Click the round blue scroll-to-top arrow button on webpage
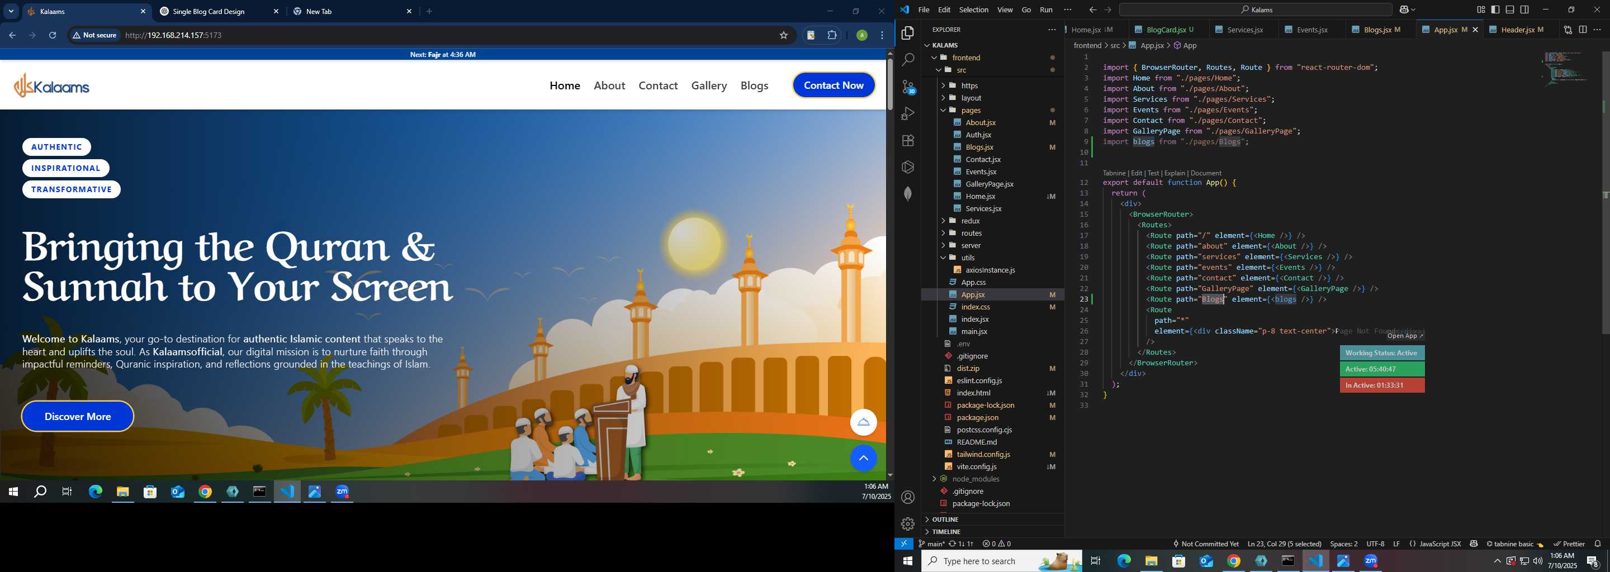 tap(863, 459)
